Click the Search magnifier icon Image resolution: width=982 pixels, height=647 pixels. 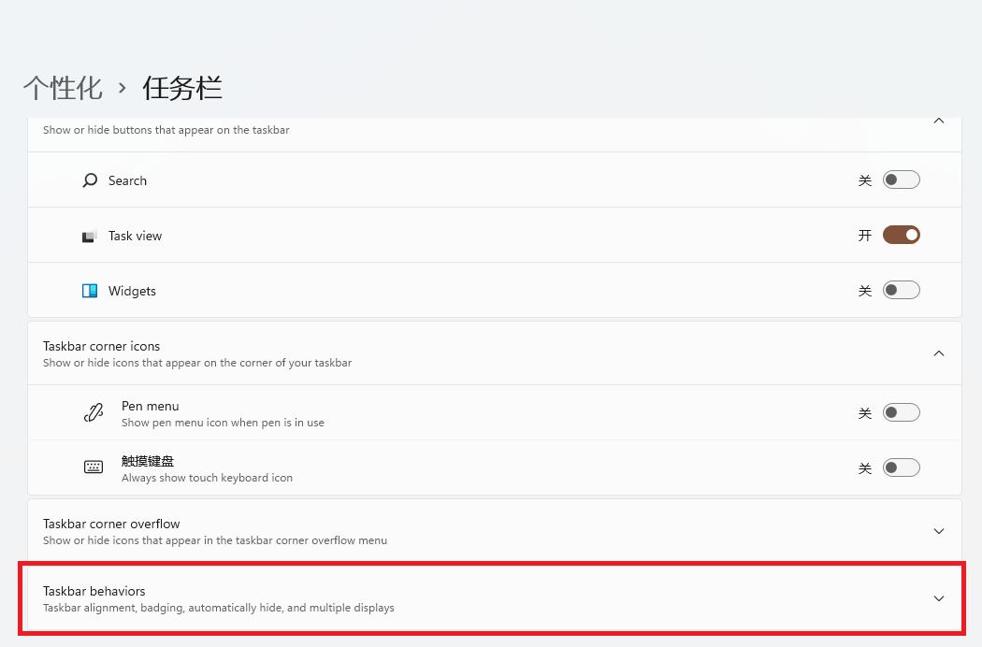[x=89, y=180]
